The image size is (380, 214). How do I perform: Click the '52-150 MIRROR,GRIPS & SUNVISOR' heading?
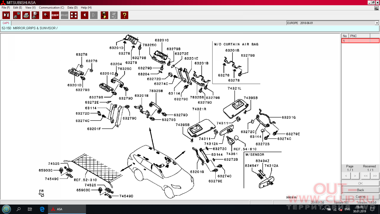(x=30, y=28)
